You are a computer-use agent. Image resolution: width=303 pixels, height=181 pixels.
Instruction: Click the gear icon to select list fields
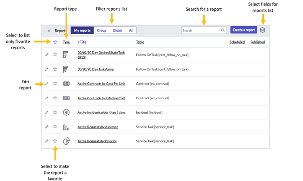[x=262, y=30]
